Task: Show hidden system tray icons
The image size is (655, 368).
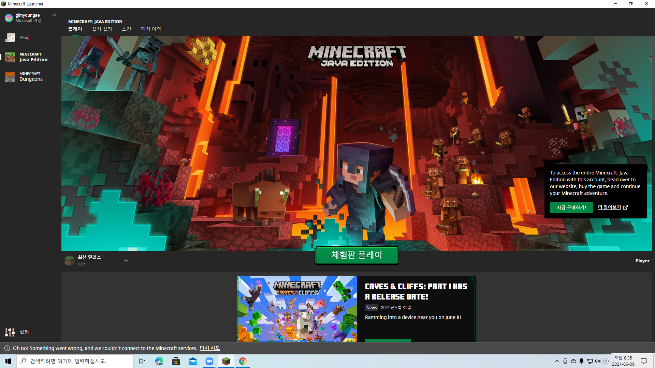Action: 557,361
